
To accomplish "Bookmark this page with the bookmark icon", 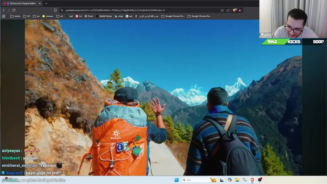I will (x=55, y=10).
